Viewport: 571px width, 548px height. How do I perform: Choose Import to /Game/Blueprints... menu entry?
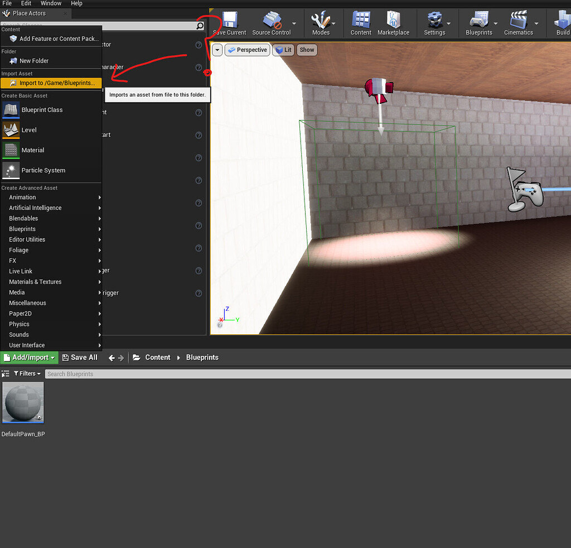[51, 83]
